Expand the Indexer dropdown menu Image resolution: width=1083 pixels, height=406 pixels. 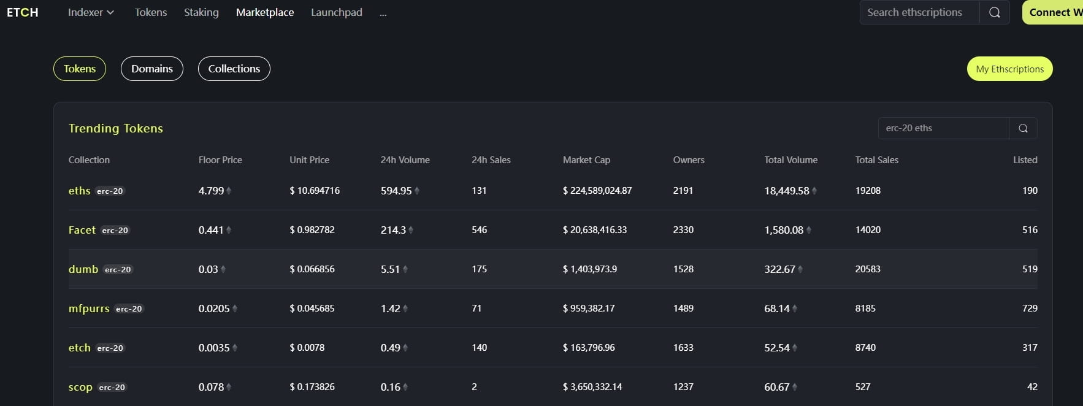click(91, 12)
